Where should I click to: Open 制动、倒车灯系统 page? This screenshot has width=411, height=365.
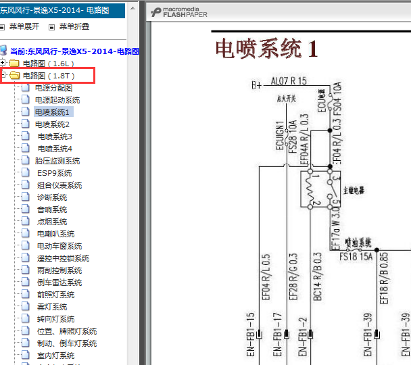pyautogui.click(x=67, y=343)
